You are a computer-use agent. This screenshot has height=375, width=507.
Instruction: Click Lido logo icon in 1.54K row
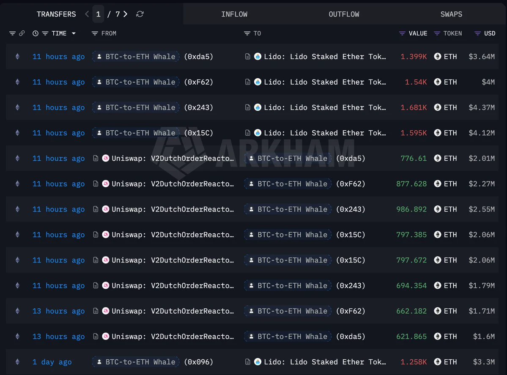tap(258, 82)
